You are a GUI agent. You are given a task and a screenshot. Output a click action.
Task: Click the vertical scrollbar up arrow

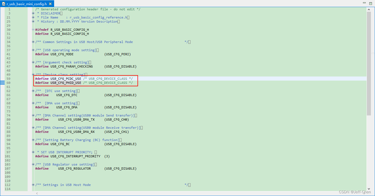pyautogui.click(x=369, y=10)
